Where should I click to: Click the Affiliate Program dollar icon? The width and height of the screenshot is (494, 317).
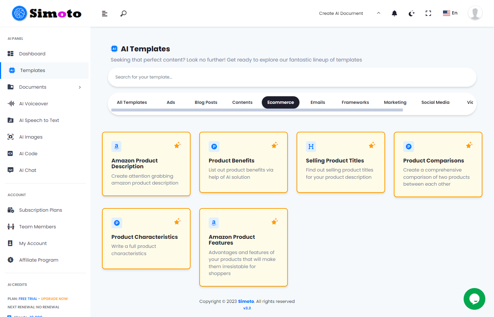10,260
